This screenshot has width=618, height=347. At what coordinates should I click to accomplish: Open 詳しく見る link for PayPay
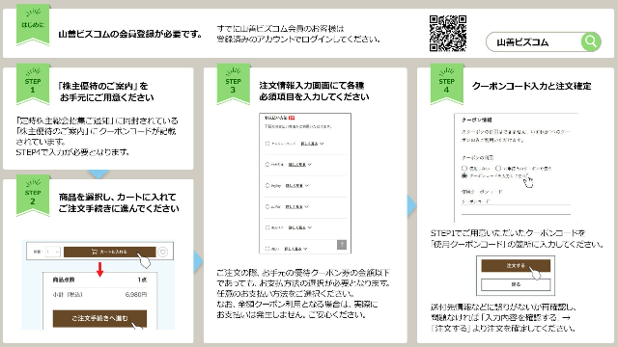click(x=294, y=185)
